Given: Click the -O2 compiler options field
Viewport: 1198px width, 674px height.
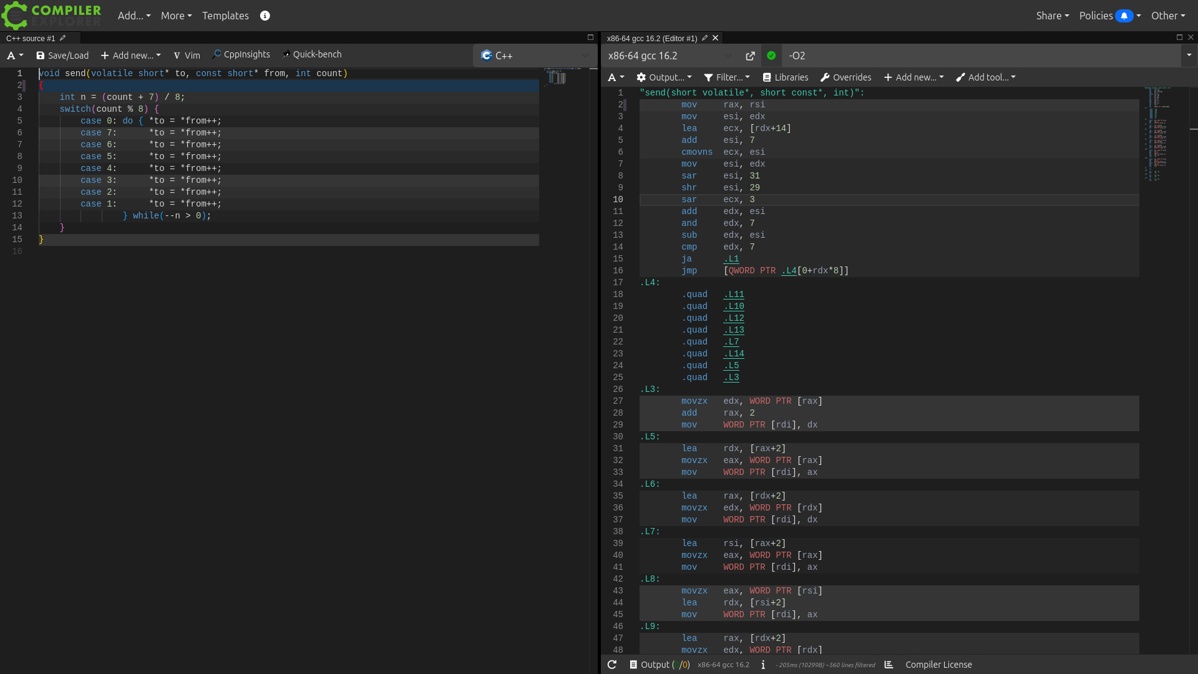Looking at the screenshot, I should click(981, 56).
